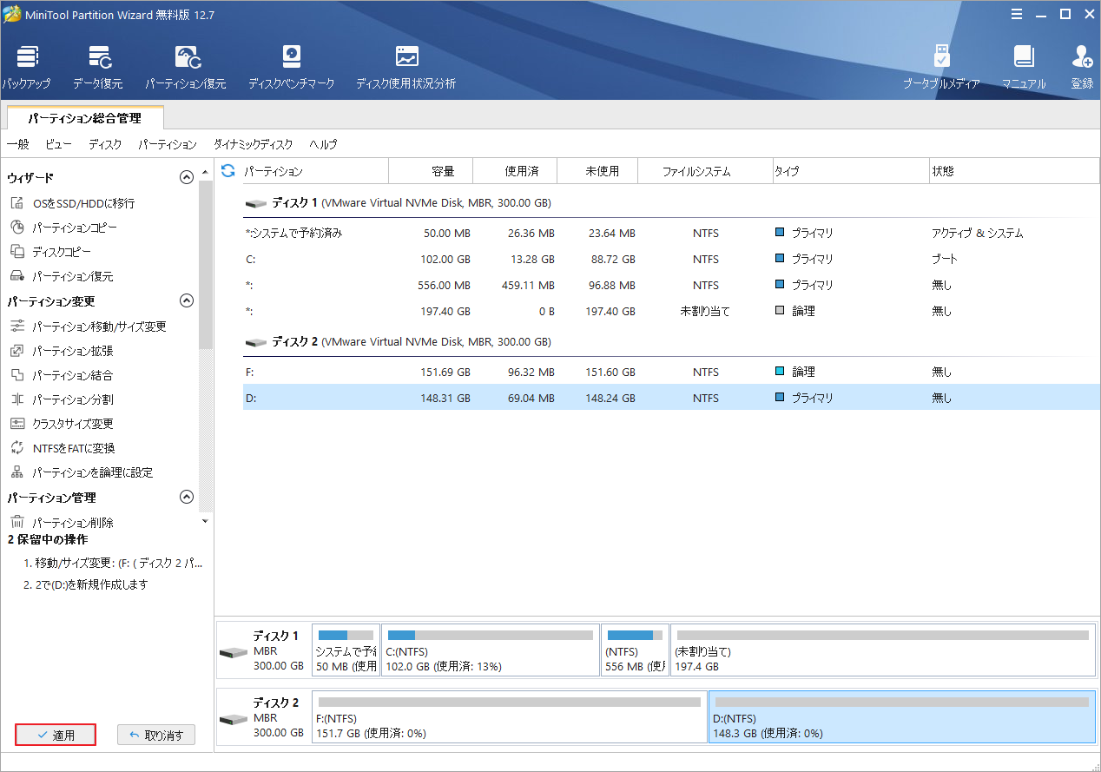Collapse the パーティション管理 section

[x=186, y=497]
